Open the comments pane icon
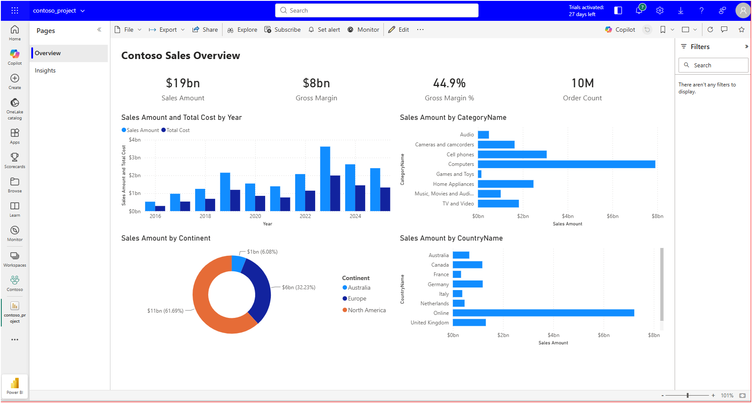This screenshot has height=403, width=752. [724, 30]
